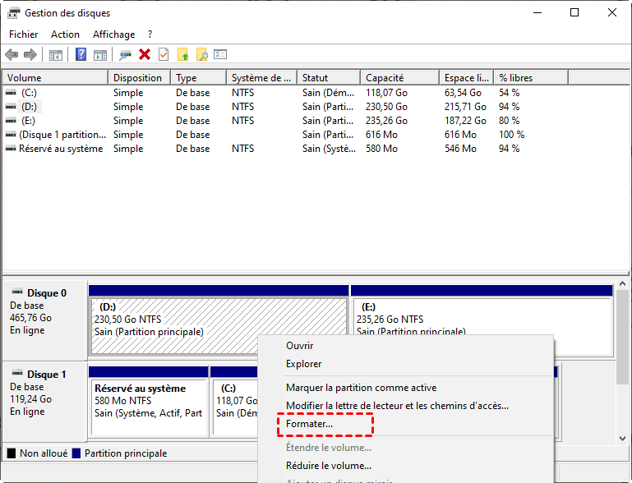This screenshot has width=632, height=483.
Task: Click the red X delete icon
Action: click(x=145, y=54)
